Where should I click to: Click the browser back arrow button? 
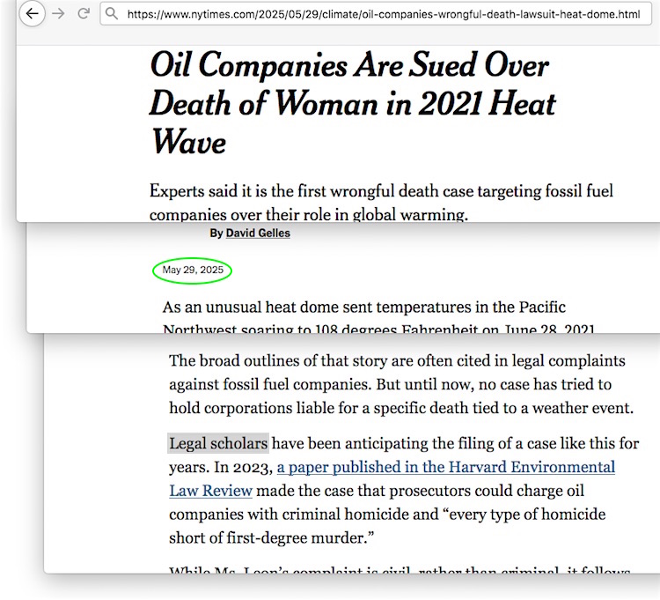point(33,14)
